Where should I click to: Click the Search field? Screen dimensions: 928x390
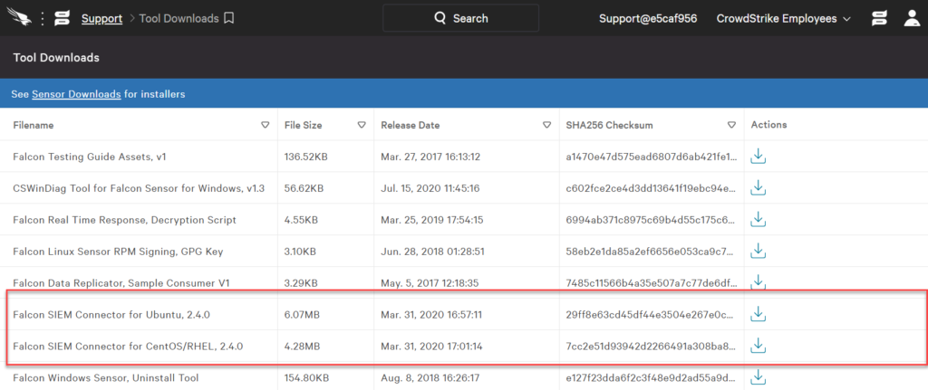pyautogui.click(x=460, y=18)
